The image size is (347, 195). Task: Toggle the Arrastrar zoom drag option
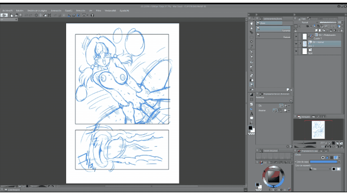point(275,110)
